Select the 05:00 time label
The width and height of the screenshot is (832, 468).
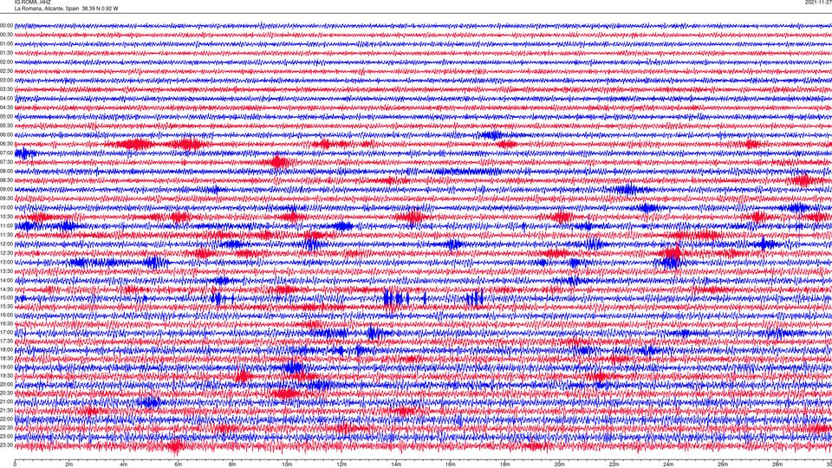(x=6, y=117)
